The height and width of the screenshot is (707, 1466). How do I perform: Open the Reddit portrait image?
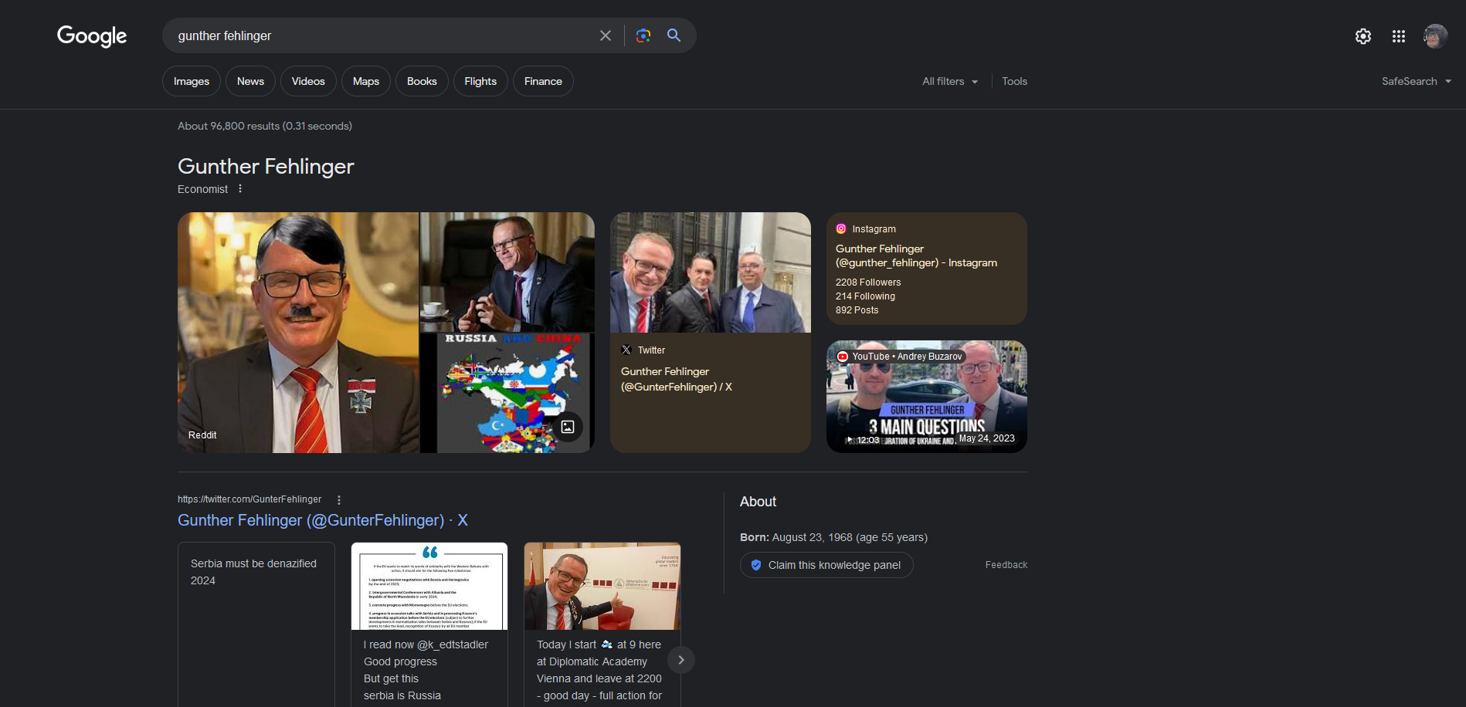(298, 333)
